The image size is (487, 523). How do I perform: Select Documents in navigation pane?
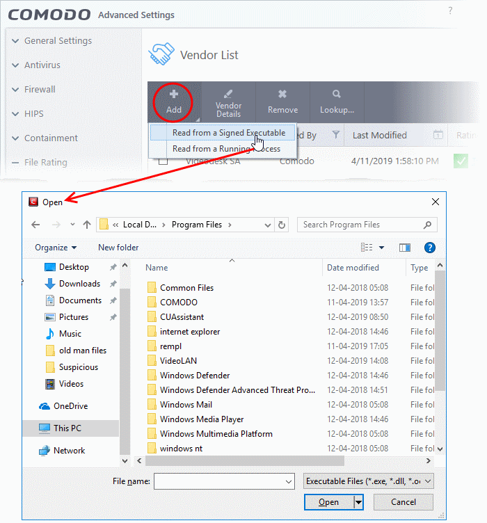[x=80, y=300]
